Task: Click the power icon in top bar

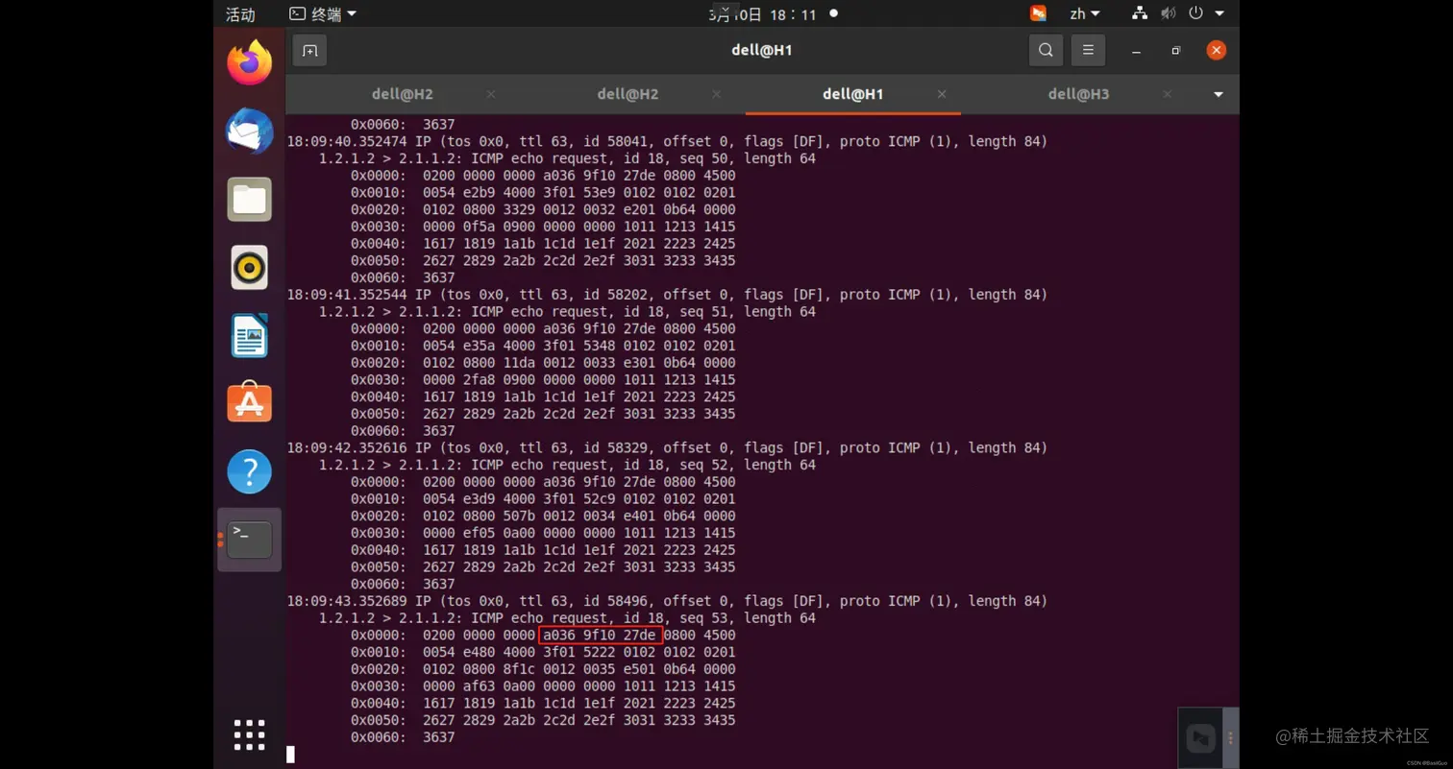Action: point(1195,13)
